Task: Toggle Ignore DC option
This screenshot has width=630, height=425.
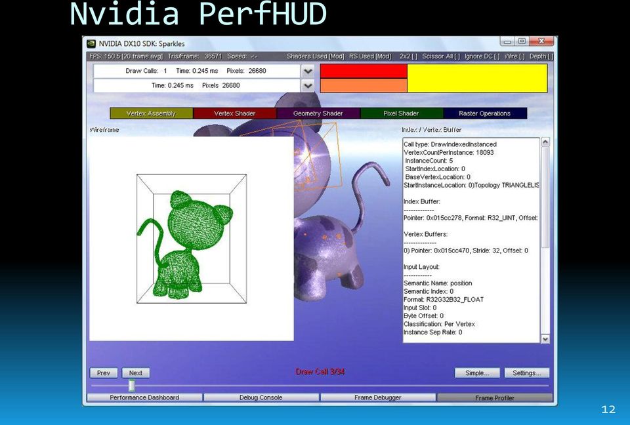Action: point(482,56)
